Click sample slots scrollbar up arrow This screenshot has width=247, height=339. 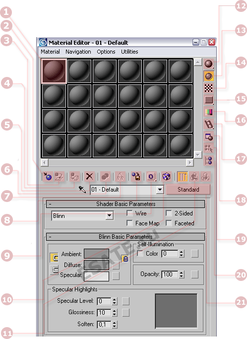(198, 63)
